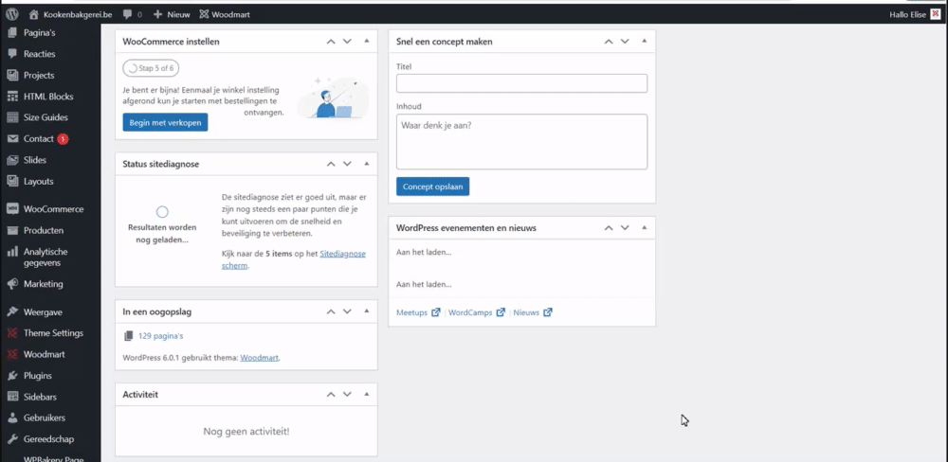Image resolution: width=948 pixels, height=462 pixels.
Task: Click the Gereedschap wrench icon
Action: pos(12,439)
